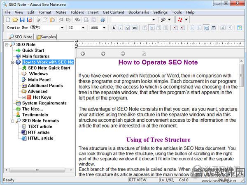Click the third round navigation icon above article

(123, 53)
